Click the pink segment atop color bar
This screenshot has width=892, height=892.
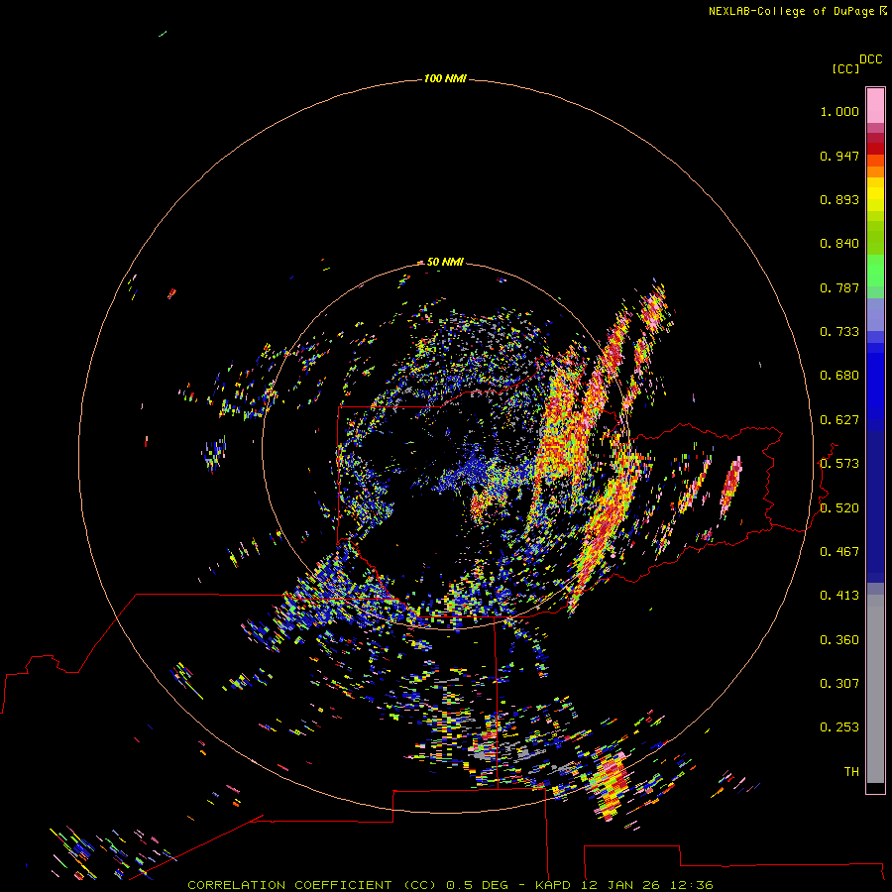[875, 106]
